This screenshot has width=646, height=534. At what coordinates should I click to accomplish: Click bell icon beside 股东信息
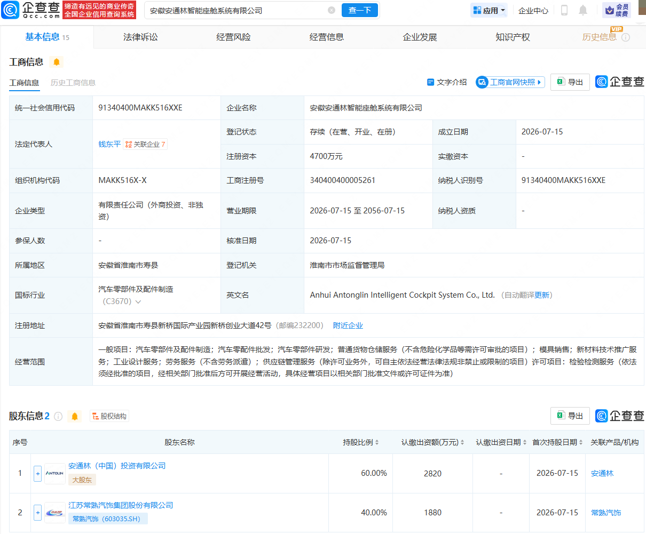point(75,416)
